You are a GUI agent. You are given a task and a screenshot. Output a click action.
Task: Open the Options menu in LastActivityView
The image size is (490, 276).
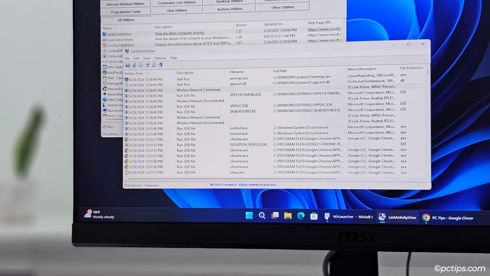pyautogui.click(x=160, y=58)
